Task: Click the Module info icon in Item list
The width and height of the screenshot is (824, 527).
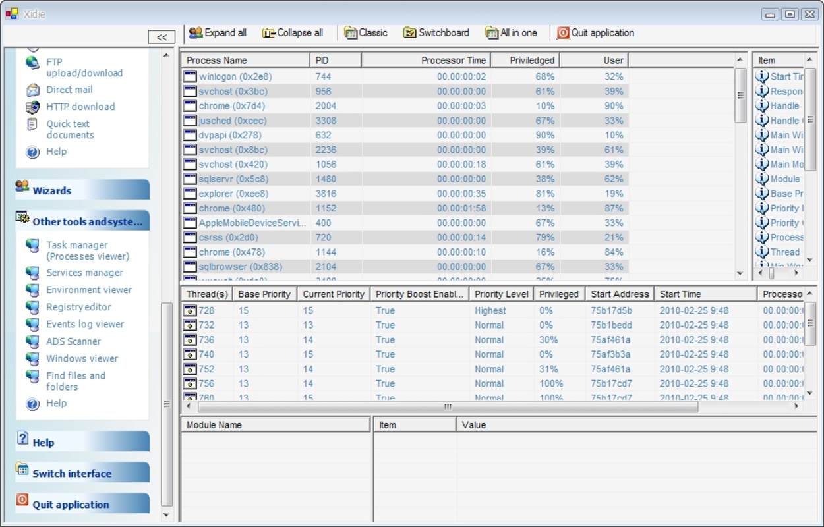Action: (x=762, y=179)
